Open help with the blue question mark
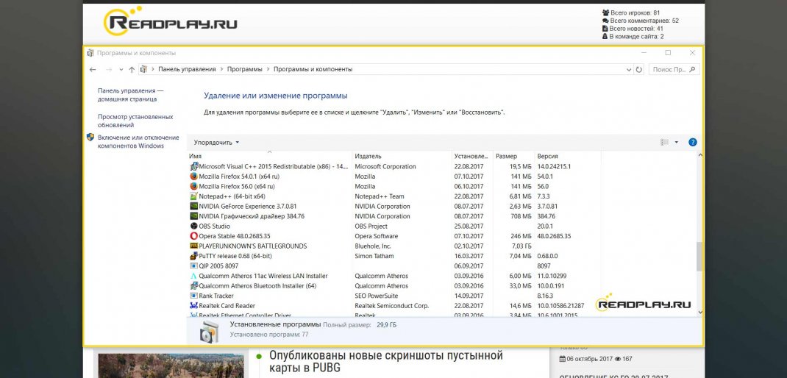The height and width of the screenshot is (378, 787). pos(693,143)
